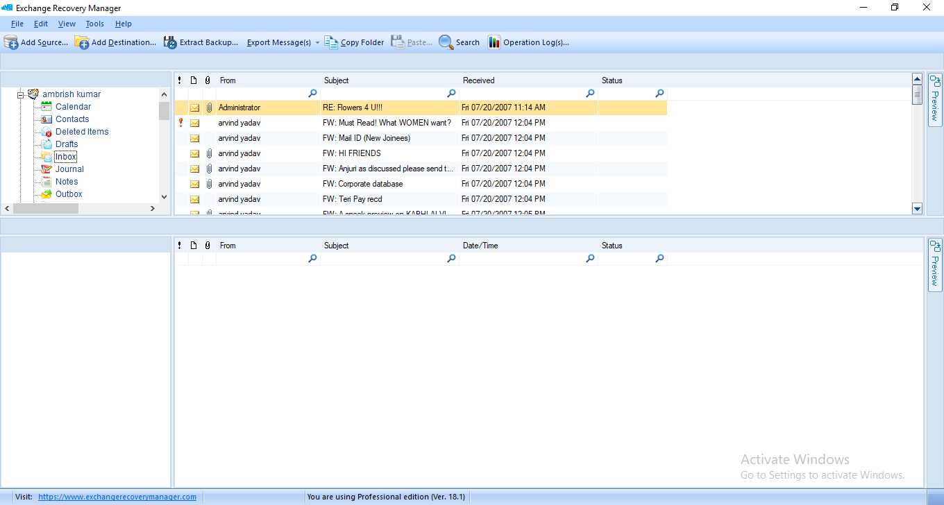Image resolution: width=944 pixels, height=505 pixels.
Task: Select the Deleted Items folder label
Action: click(x=82, y=132)
